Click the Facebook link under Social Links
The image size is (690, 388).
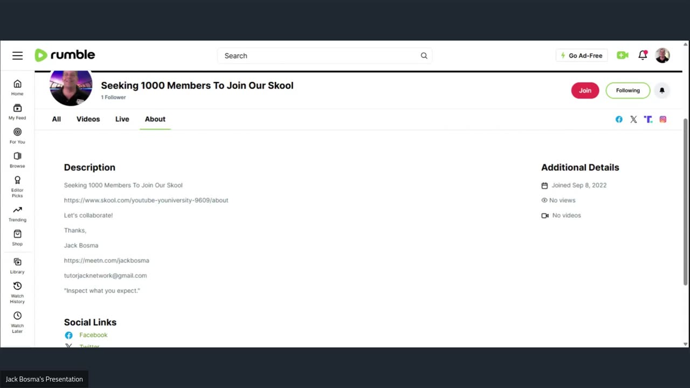coord(93,335)
